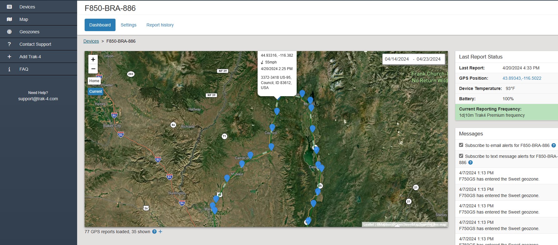Click the Messages panel heading
This screenshot has width=558, height=245.
471,134
